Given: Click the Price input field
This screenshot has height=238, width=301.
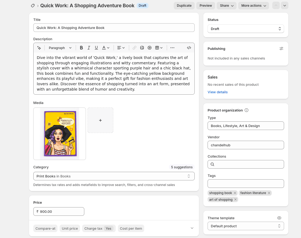Looking at the screenshot, I should click(59, 211).
